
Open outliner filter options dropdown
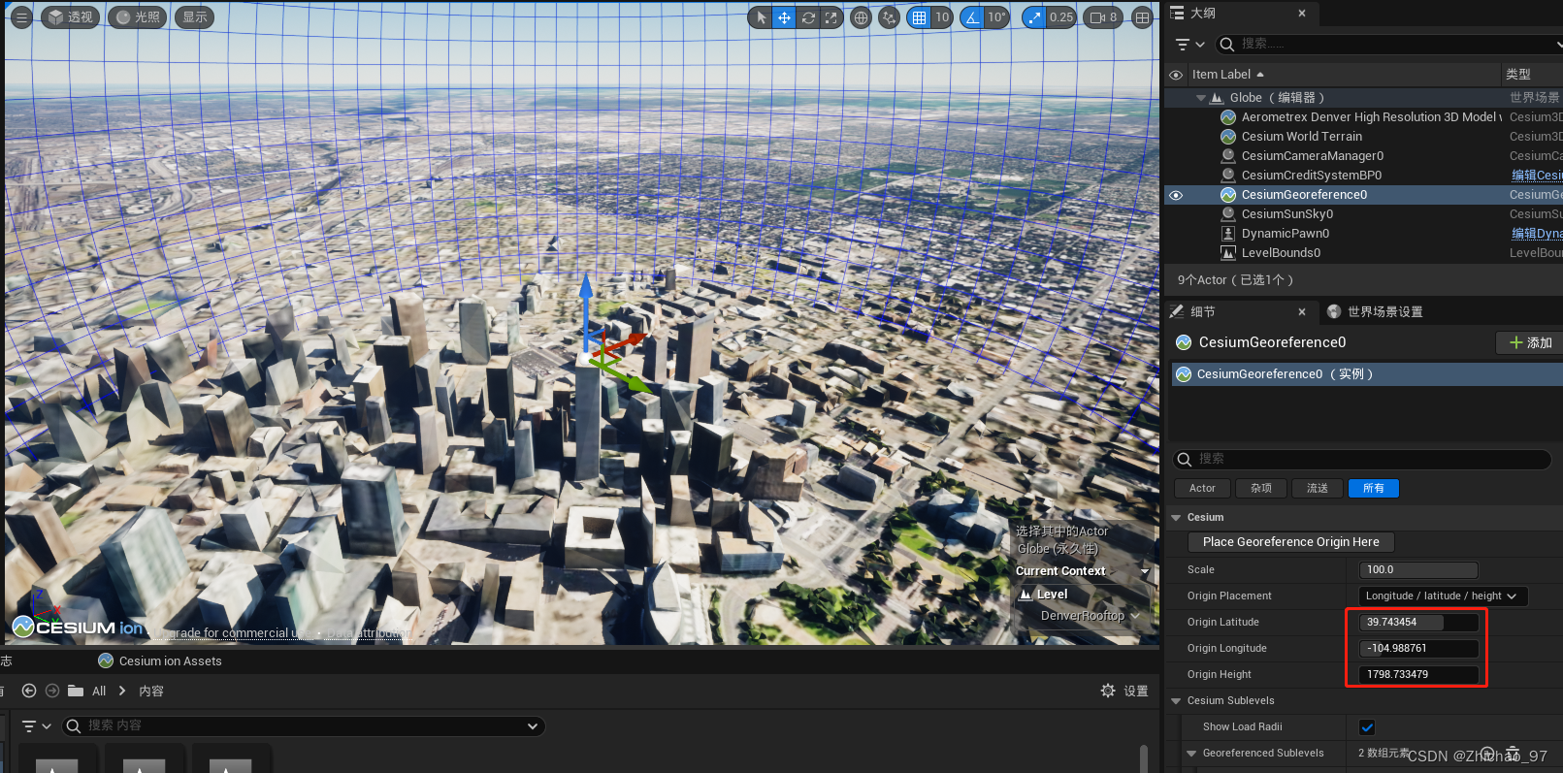pos(1189,45)
